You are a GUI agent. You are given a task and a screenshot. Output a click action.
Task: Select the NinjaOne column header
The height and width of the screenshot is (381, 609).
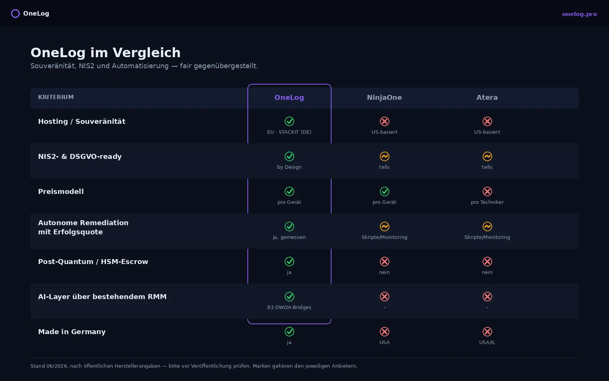pyautogui.click(x=384, y=98)
